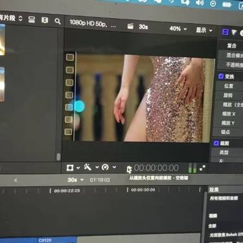Toggle the 裁剪 crop checkbox

pyautogui.click(x=216, y=143)
